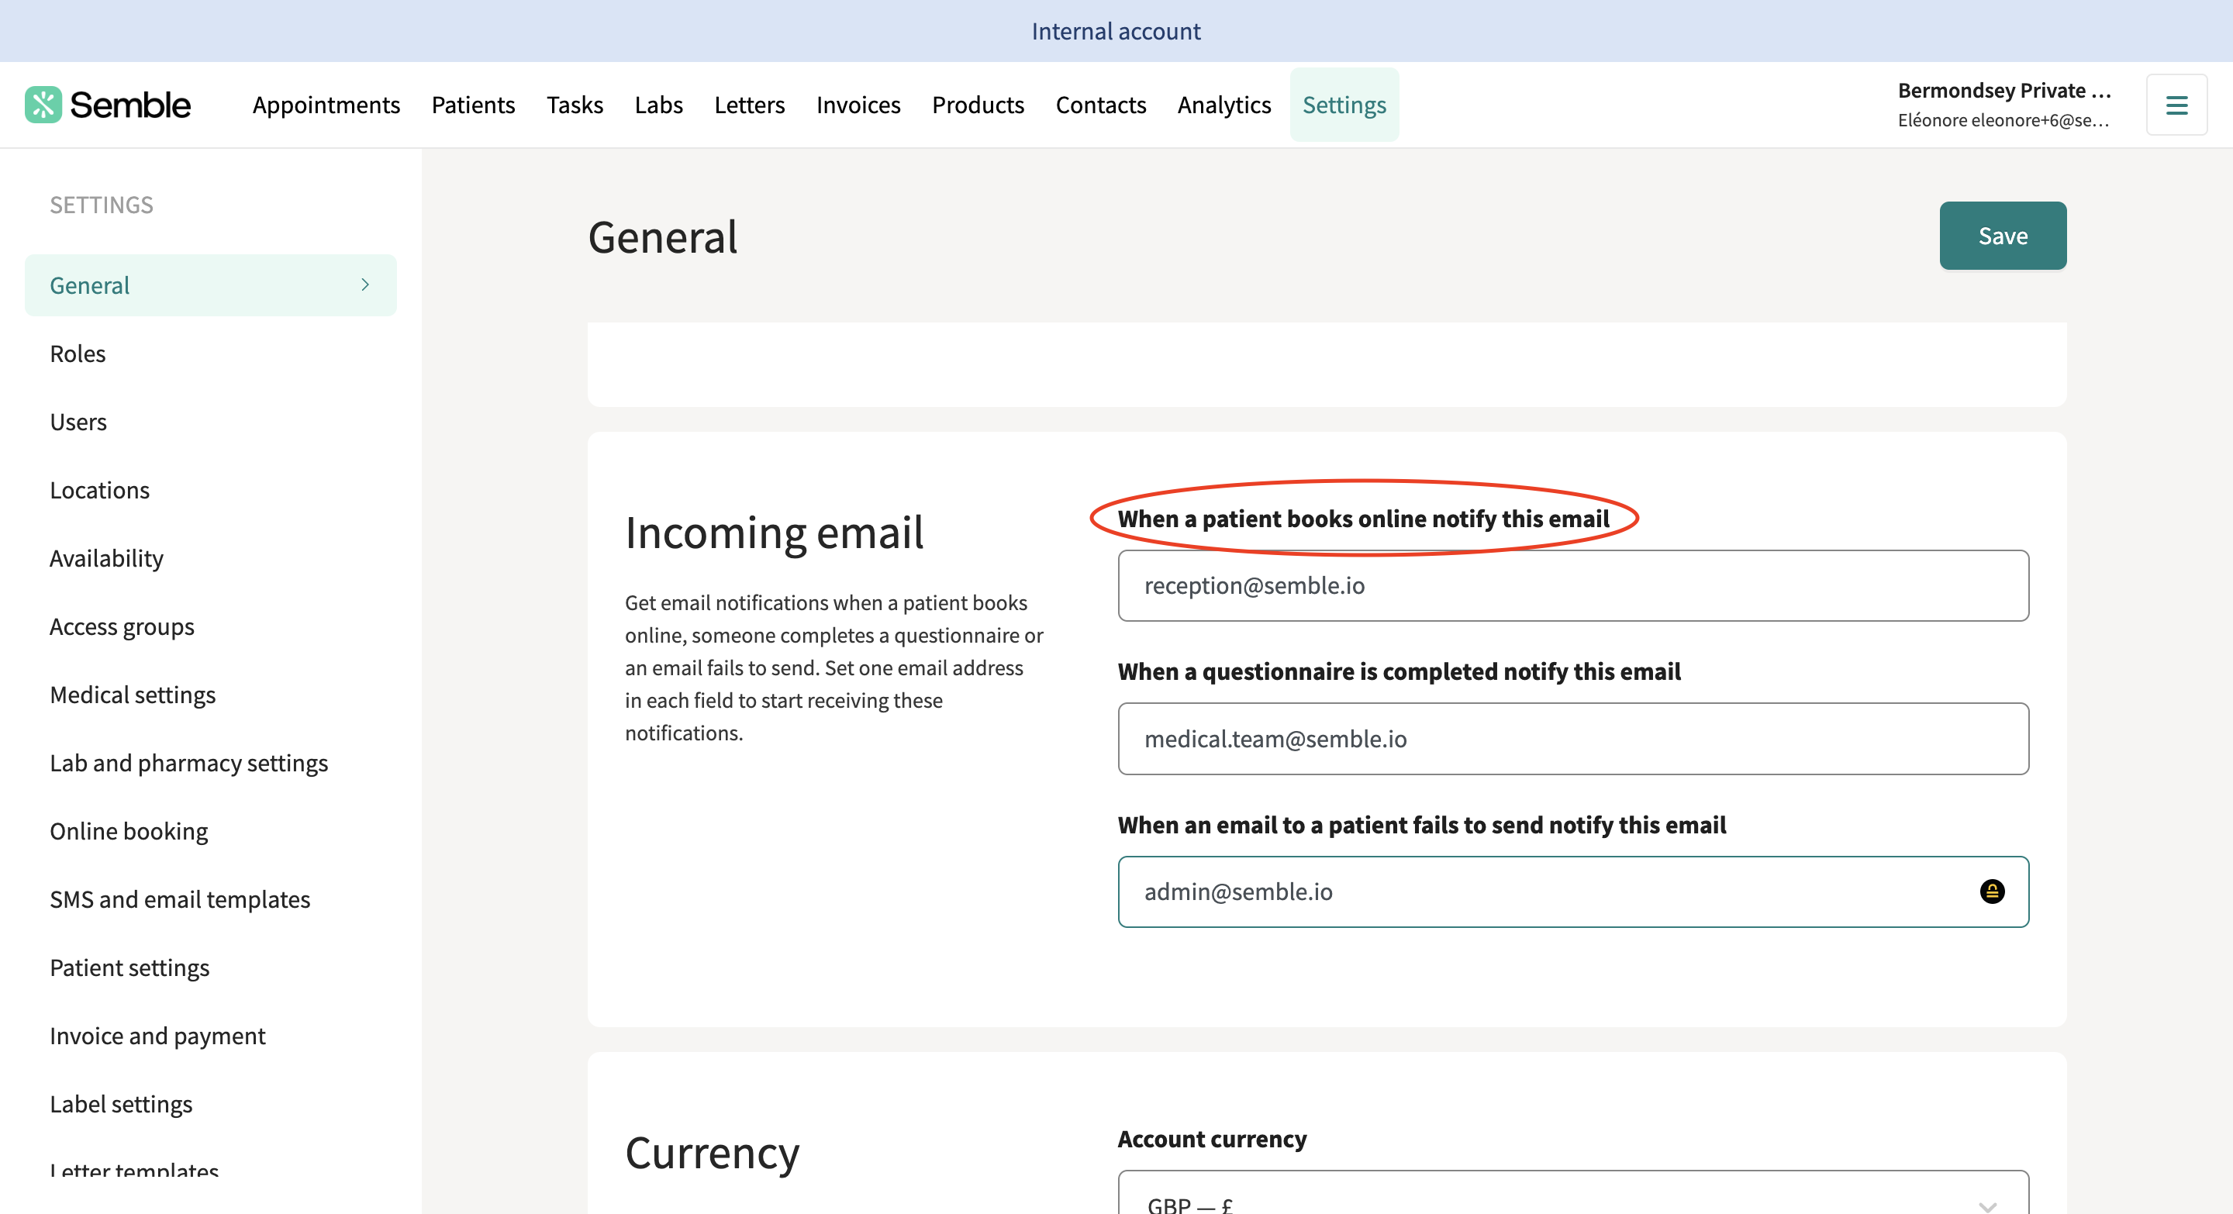Open Online booking settings
The width and height of the screenshot is (2233, 1214).
pos(129,832)
